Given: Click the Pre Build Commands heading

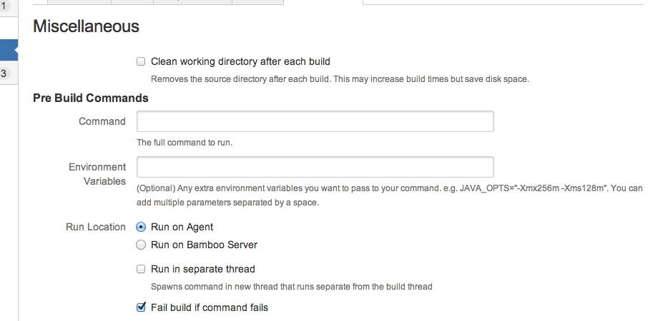Looking at the screenshot, I should click(91, 98).
